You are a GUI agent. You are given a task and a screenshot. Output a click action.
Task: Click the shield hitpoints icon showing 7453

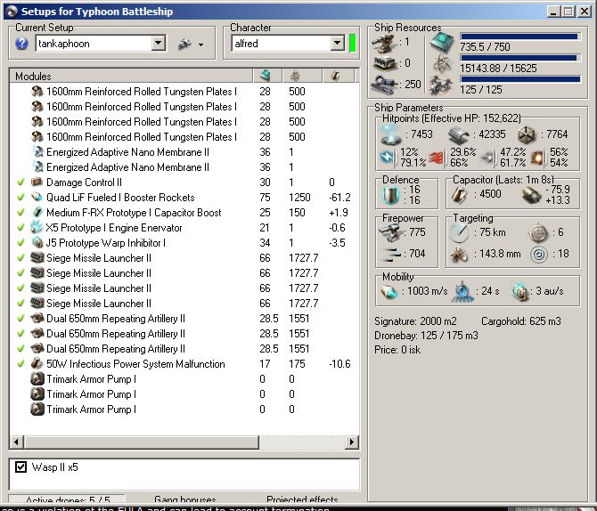tap(391, 134)
